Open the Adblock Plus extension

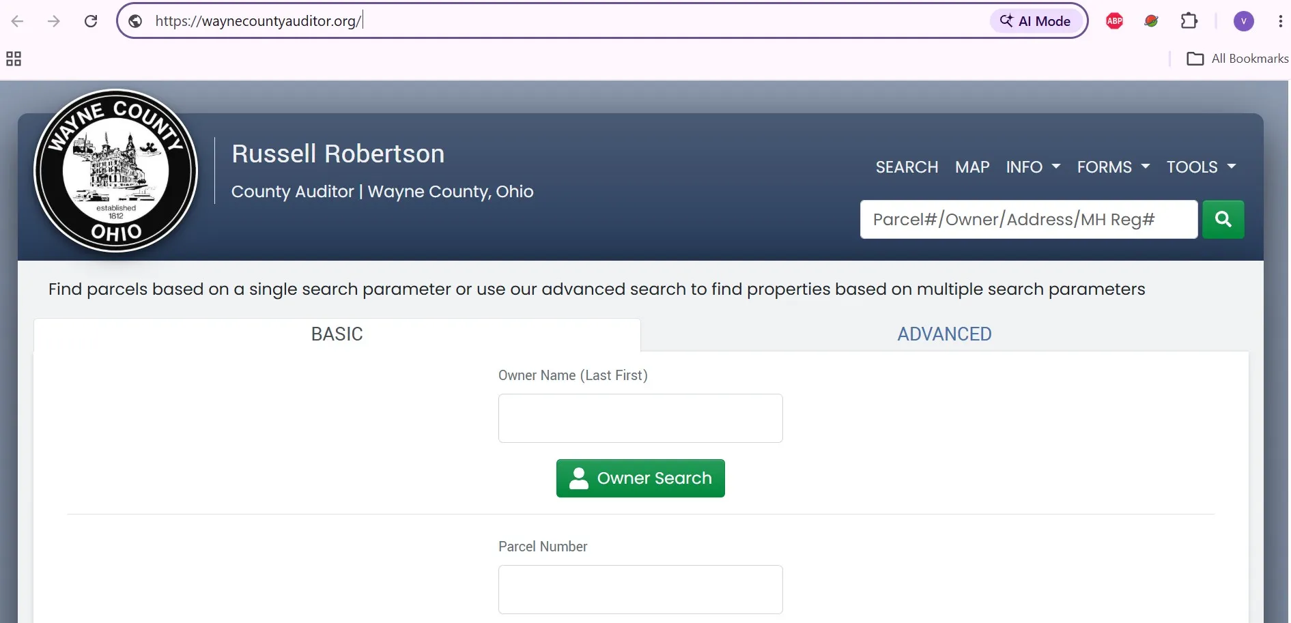click(x=1115, y=21)
